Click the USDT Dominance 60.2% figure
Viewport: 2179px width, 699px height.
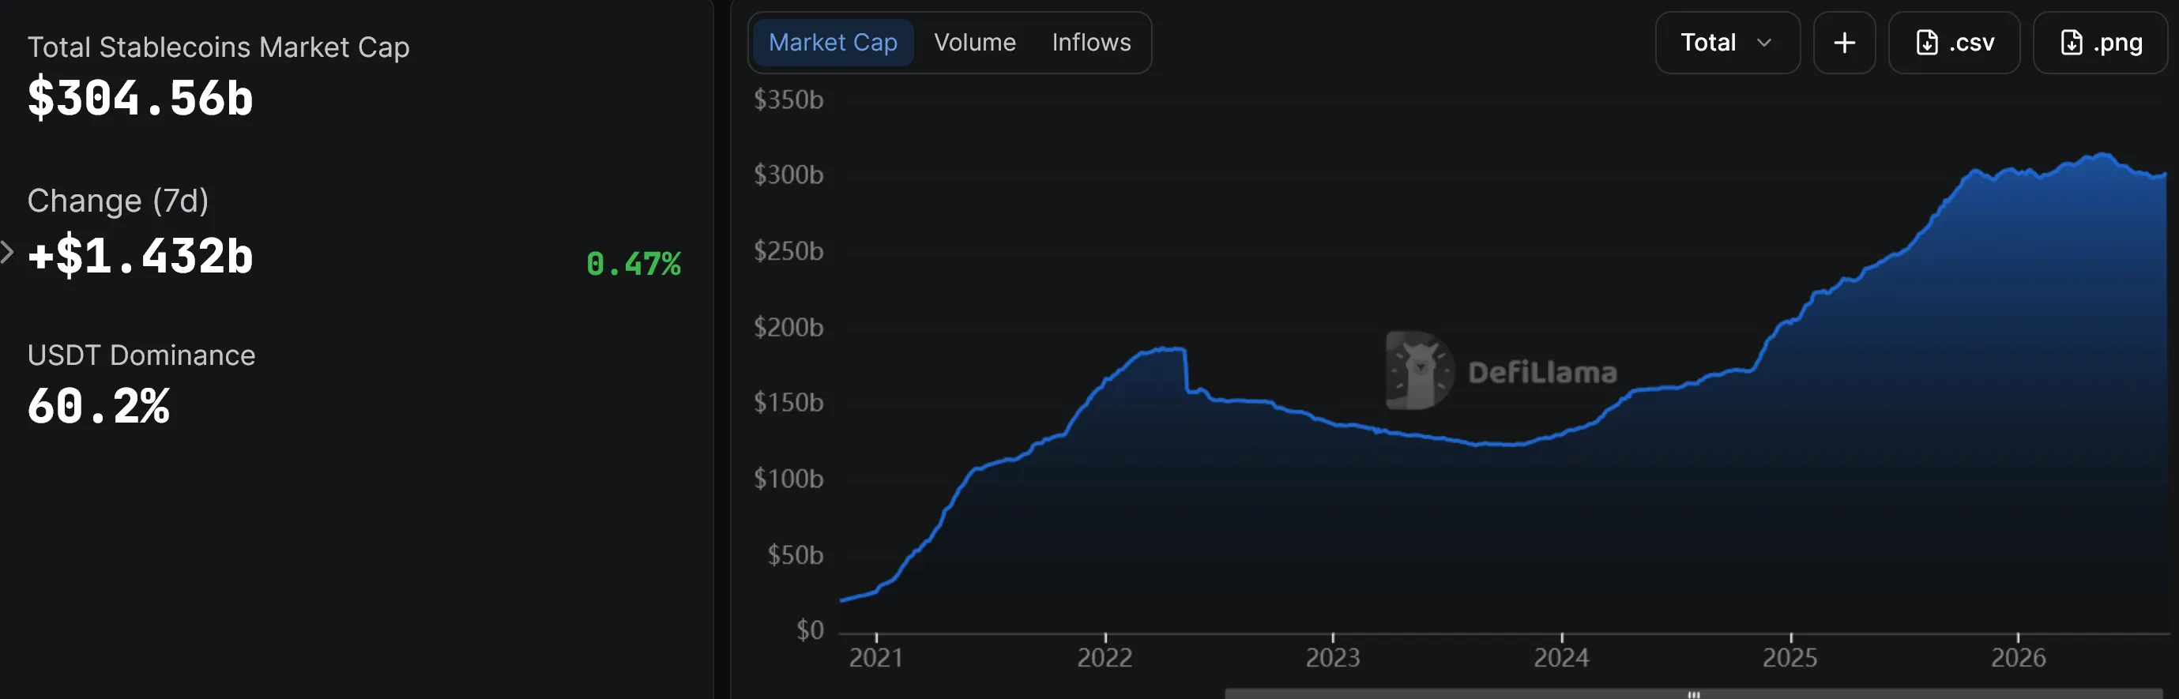(x=98, y=406)
